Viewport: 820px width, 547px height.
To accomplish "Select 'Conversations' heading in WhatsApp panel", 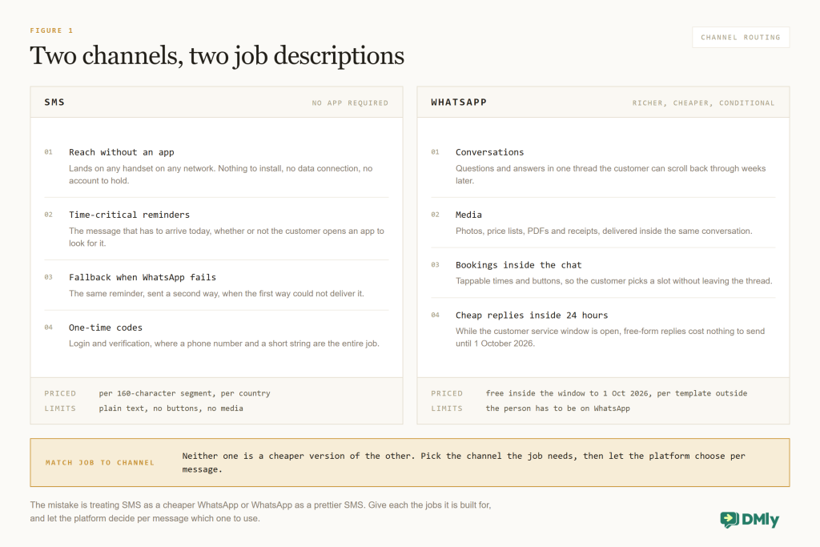I will pos(489,152).
